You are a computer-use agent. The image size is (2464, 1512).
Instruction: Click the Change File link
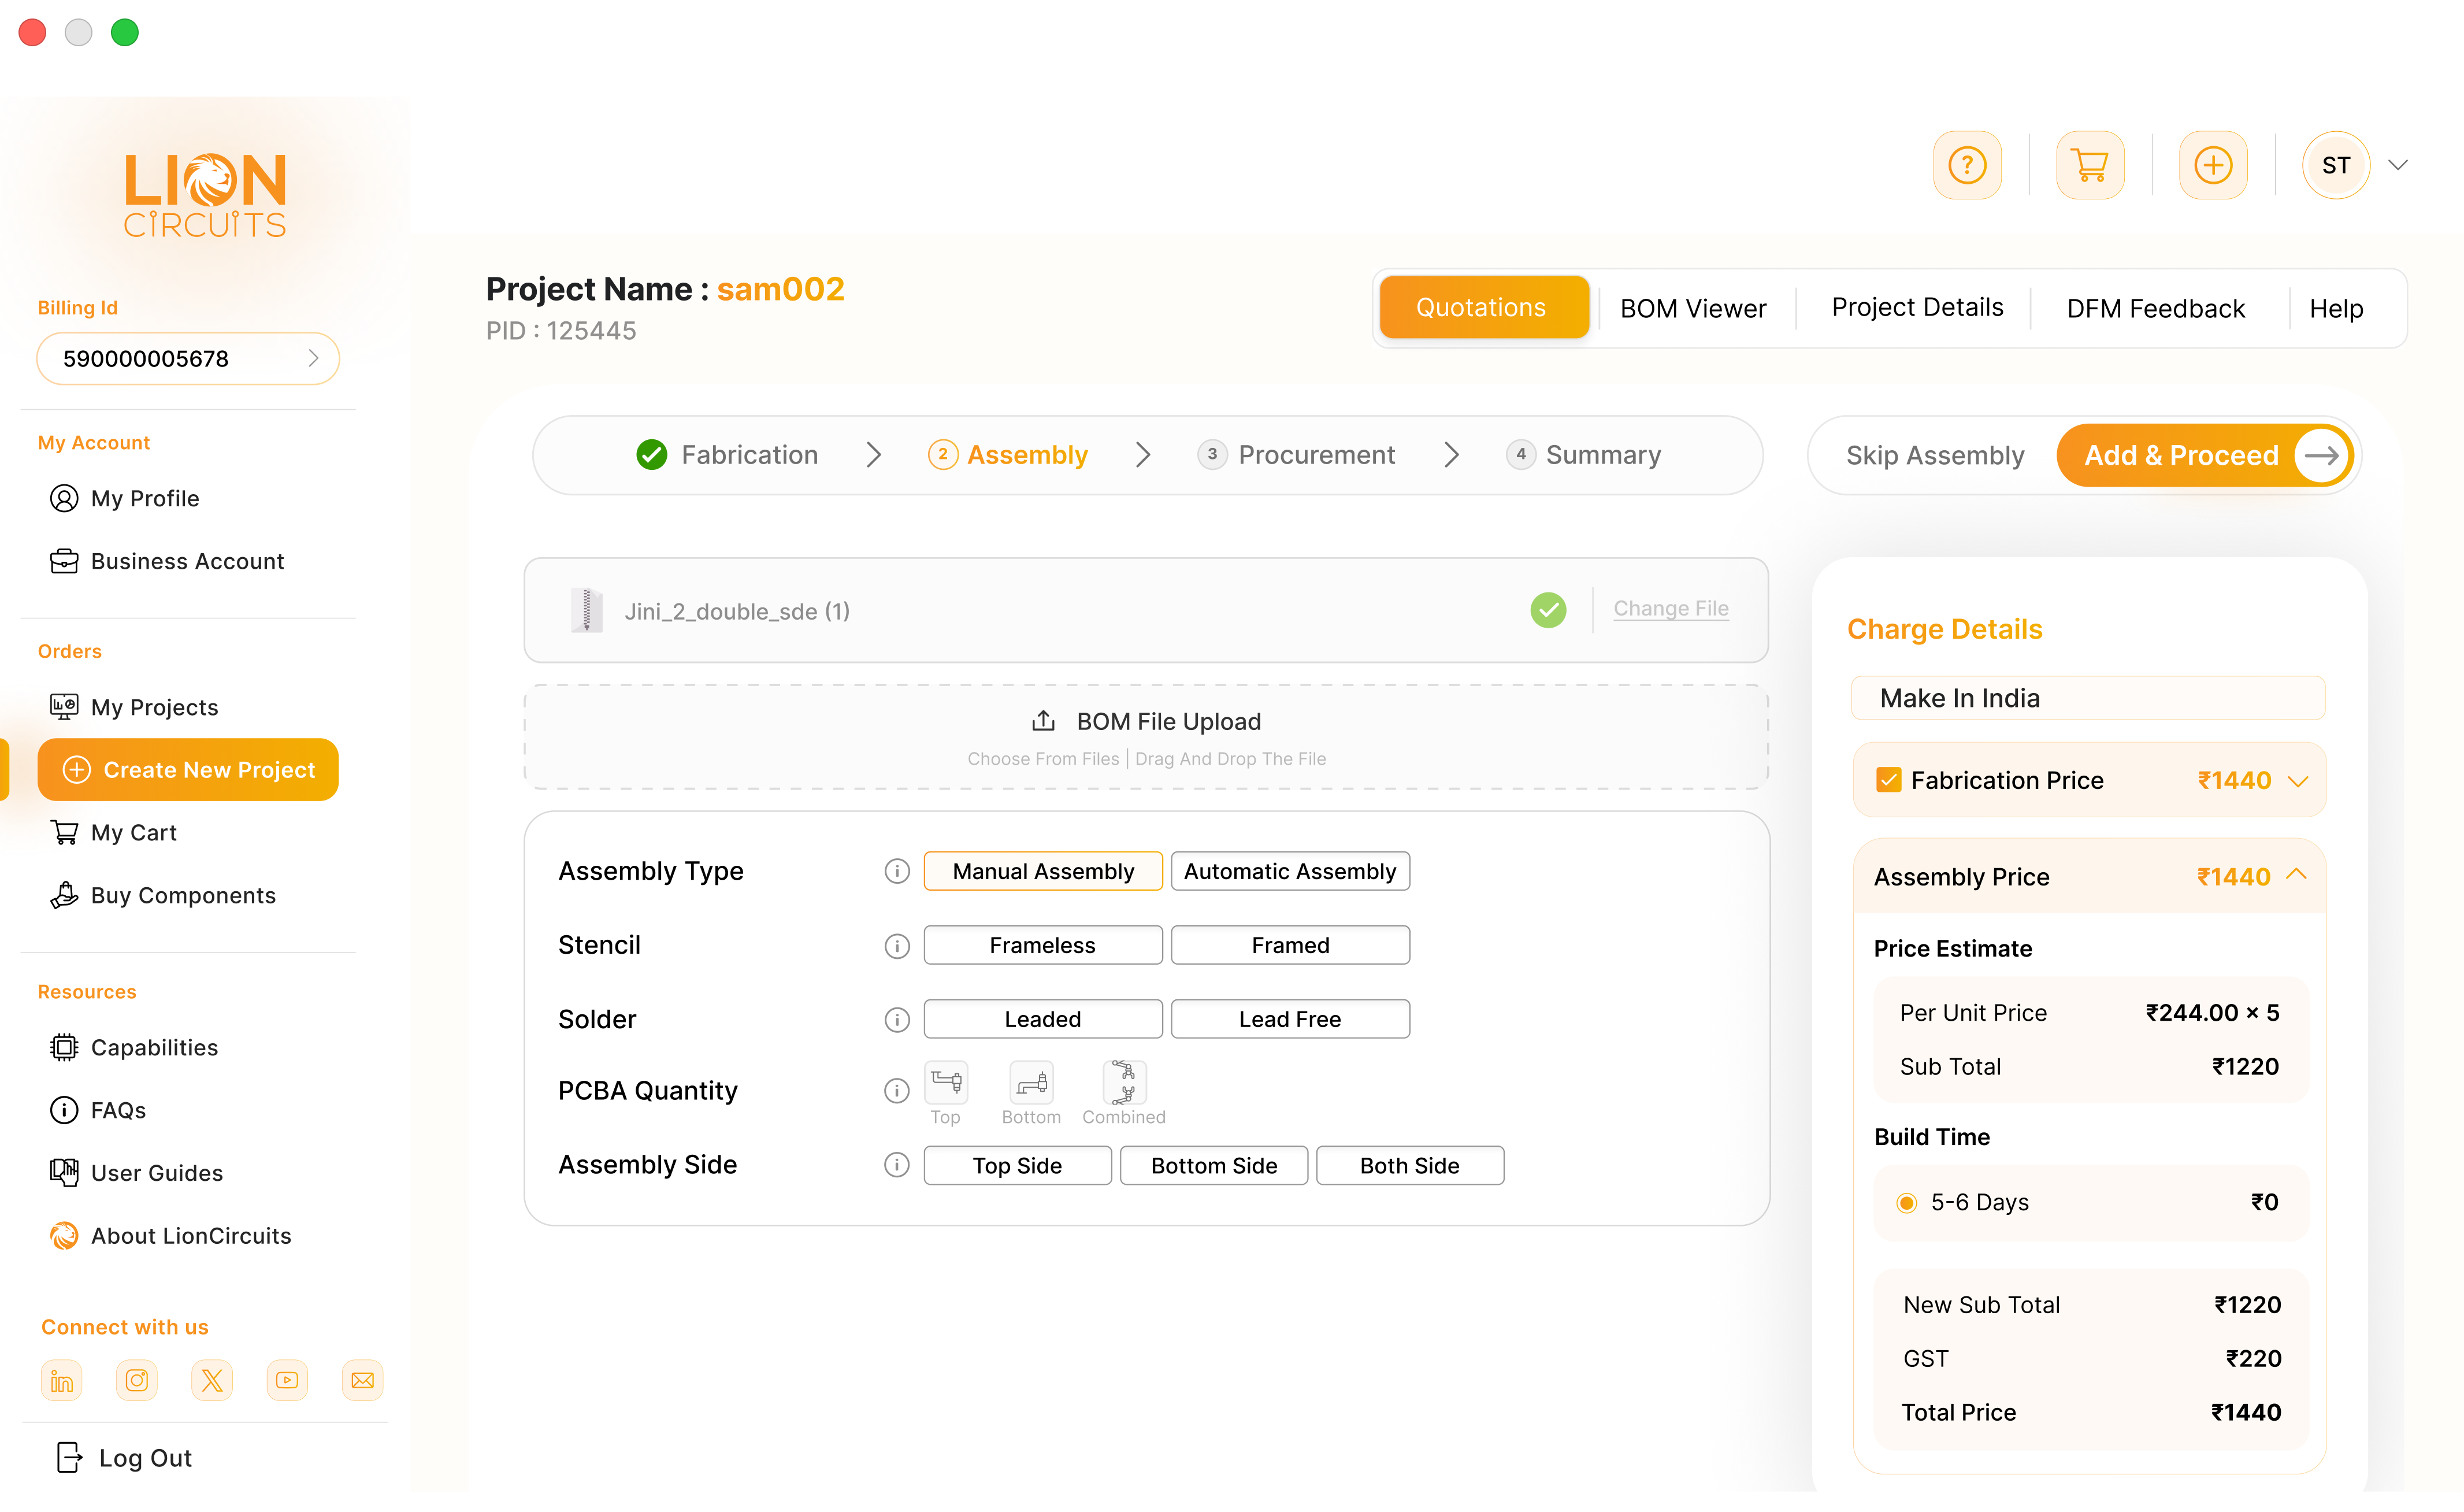[1670, 608]
